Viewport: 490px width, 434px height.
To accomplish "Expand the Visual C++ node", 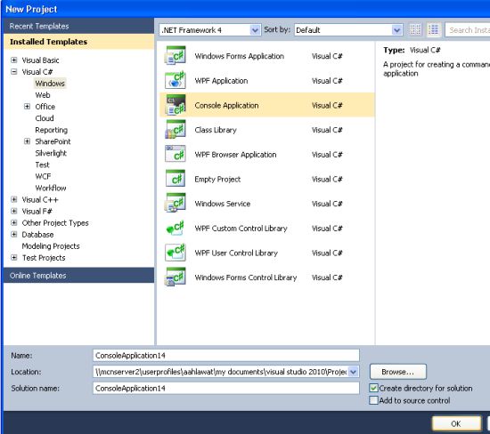I will point(13,199).
